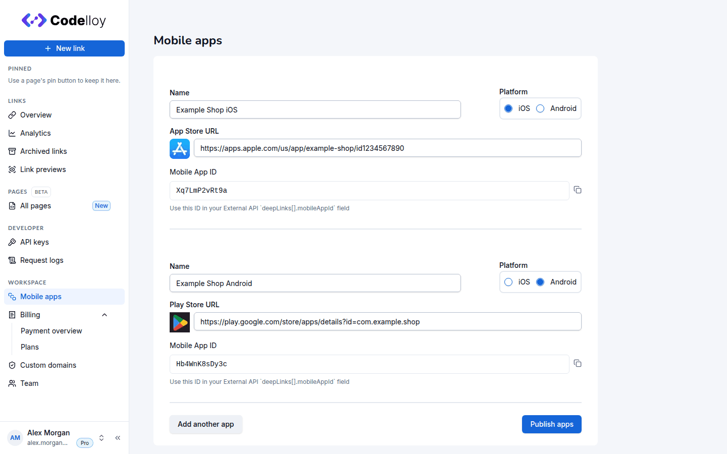Click the Play Store URL field
The width and height of the screenshot is (727, 454).
(388, 322)
